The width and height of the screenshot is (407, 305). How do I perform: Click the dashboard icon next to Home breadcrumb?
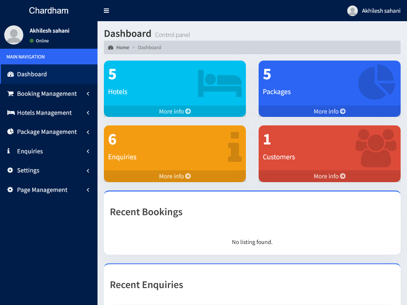point(111,47)
